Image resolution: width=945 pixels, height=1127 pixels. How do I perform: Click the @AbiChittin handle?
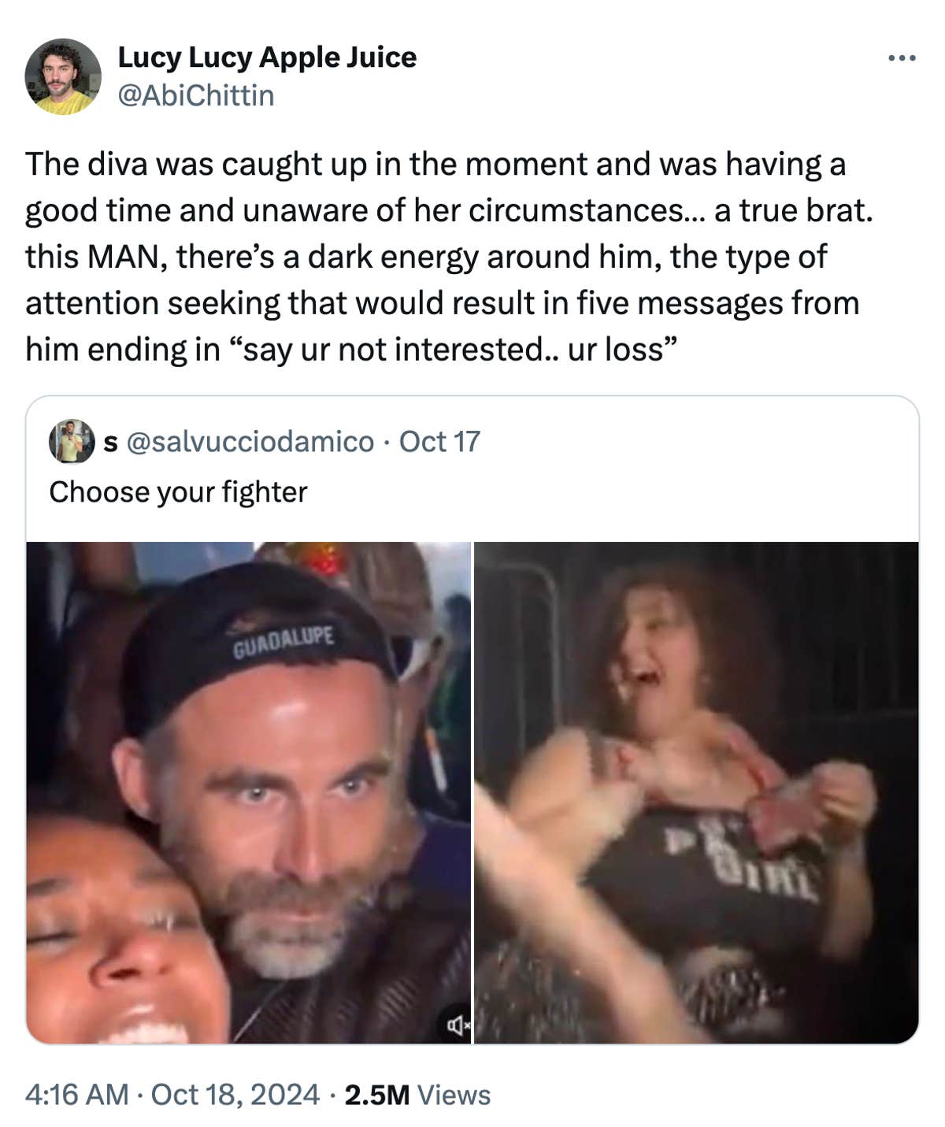pyautogui.click(x=194, y=96)
